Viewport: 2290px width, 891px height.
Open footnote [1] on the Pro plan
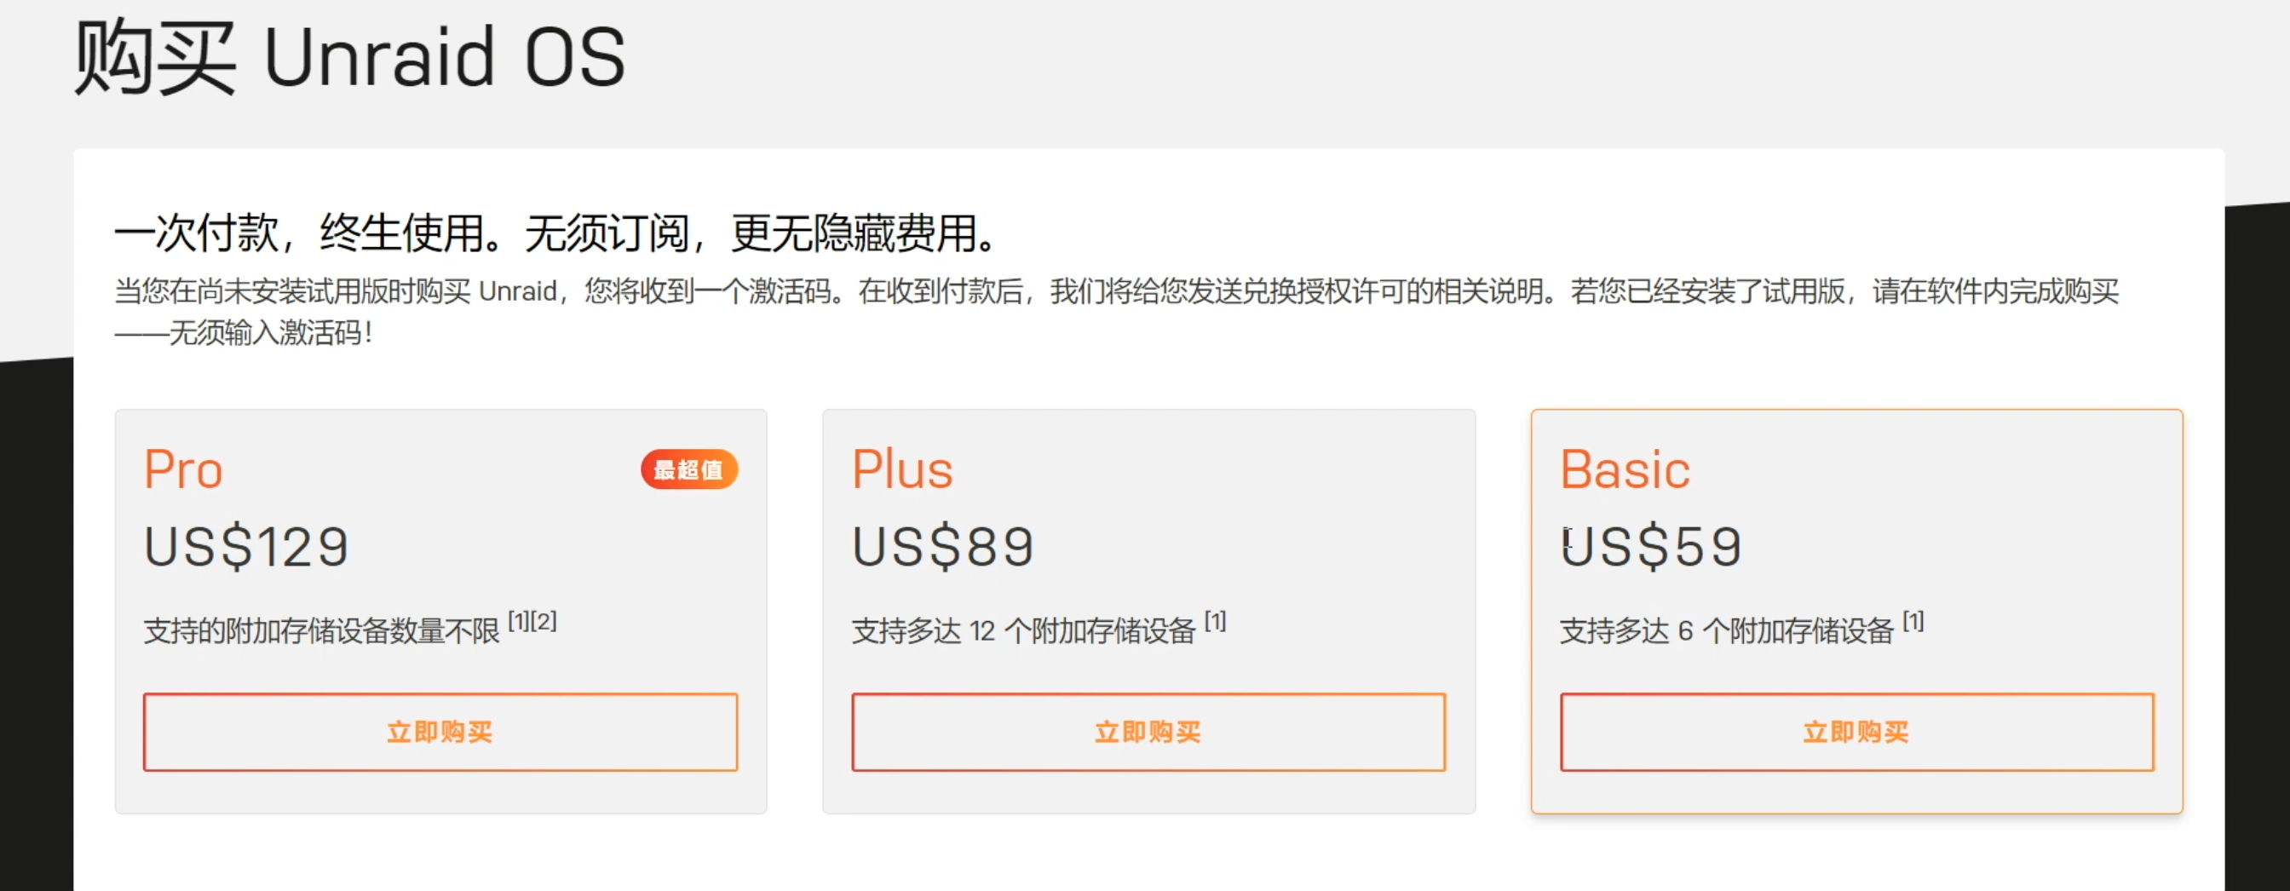(x=519, y=621)
